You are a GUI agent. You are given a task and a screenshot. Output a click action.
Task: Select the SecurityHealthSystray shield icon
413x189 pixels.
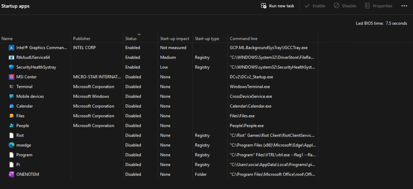[x=11, y=67]
